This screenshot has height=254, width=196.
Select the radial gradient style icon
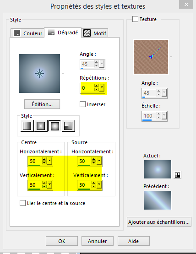click(x=68, y=126)
